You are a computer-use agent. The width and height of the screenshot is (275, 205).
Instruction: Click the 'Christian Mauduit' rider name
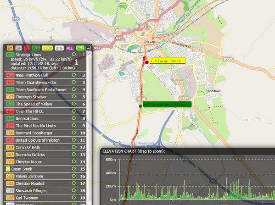click(x=30, y=183)
